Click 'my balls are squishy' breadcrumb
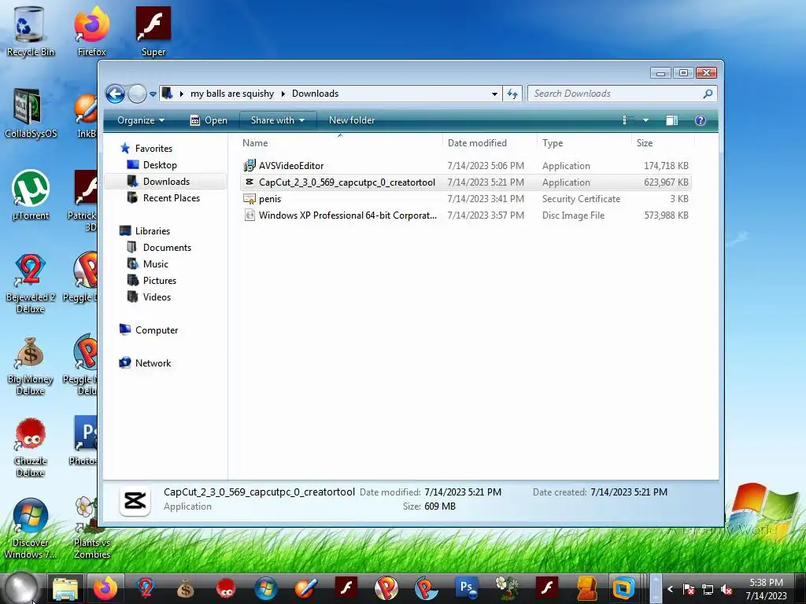The width and height of the screenshot is (806, 604). click(x=232, y=94)
